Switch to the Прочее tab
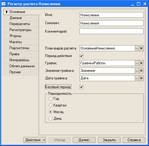Image resolution: width=149 pixels, height=146 pixels. 21,72
